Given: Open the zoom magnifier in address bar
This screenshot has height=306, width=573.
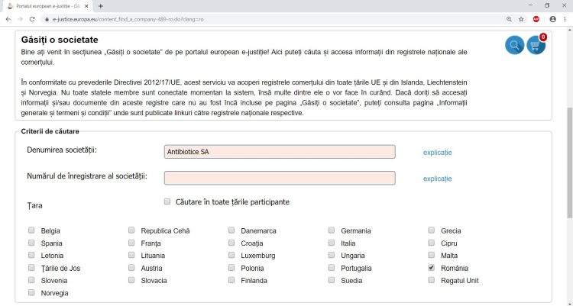Looking at the screenshot, I should (x=509, y=18).
